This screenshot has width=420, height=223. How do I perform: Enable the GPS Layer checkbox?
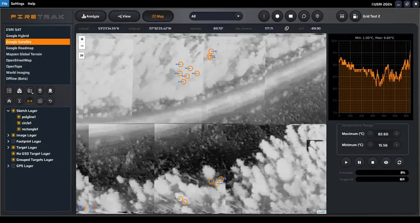[x=14, y=166]
